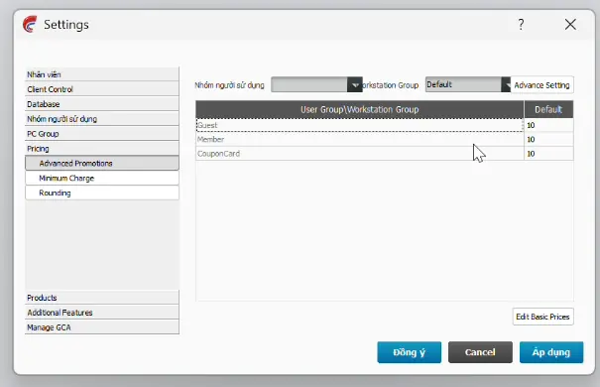The height and width of the screenshot is (387, 600).
Task: Open the Workstation Group Default dropdown
Action: pos(467,84)
